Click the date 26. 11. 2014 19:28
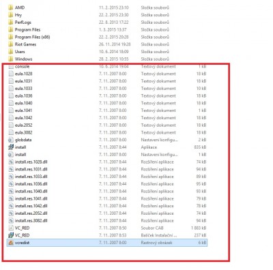The width and height of the screenshot is (273, 270). tap(115, 44)
